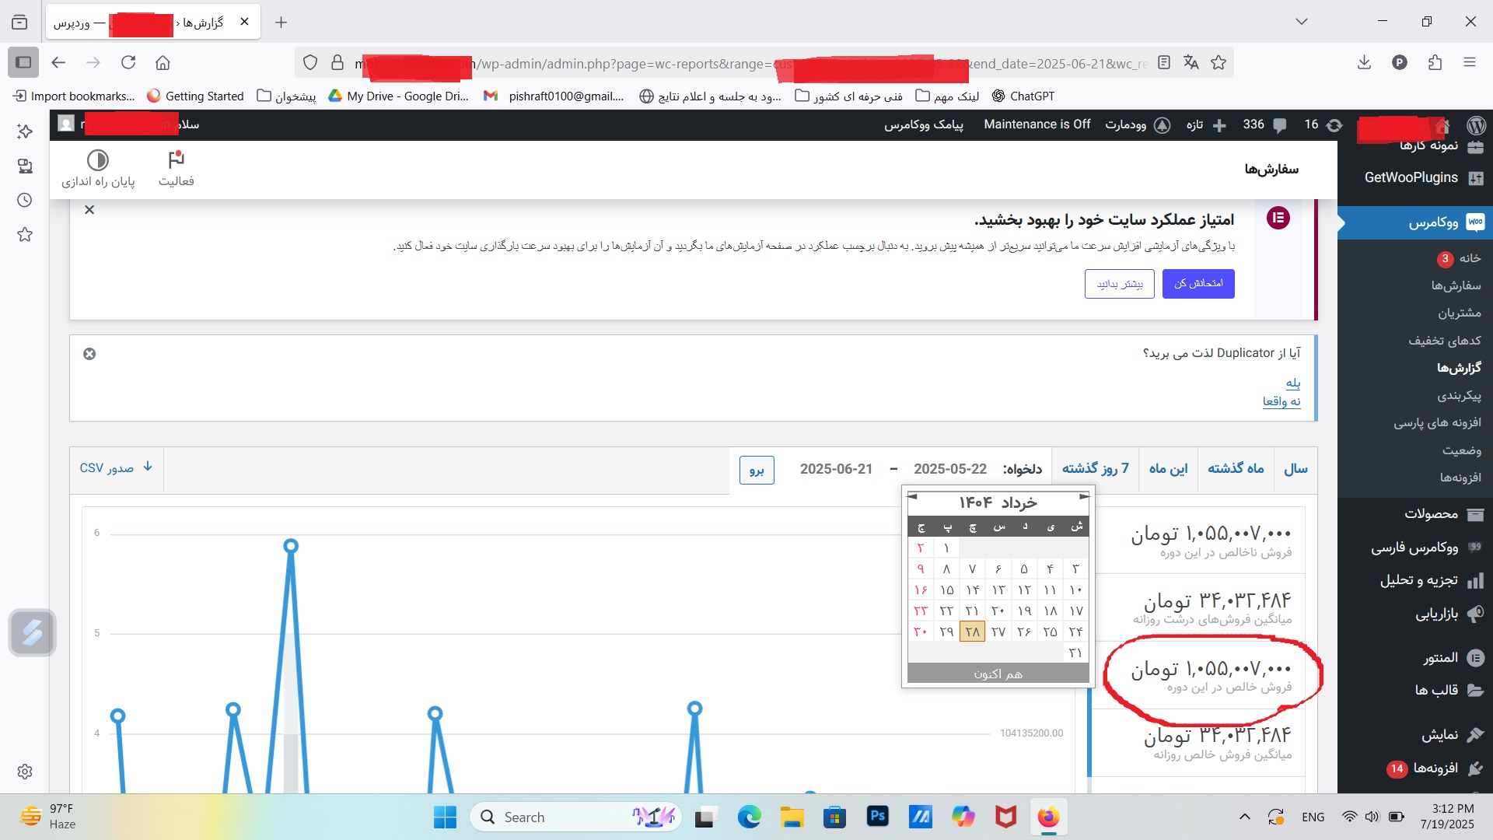Screen dimensions: 1493x840
Task: Switch to the 7 روز گذشته tab
Action: (1095, 468)
